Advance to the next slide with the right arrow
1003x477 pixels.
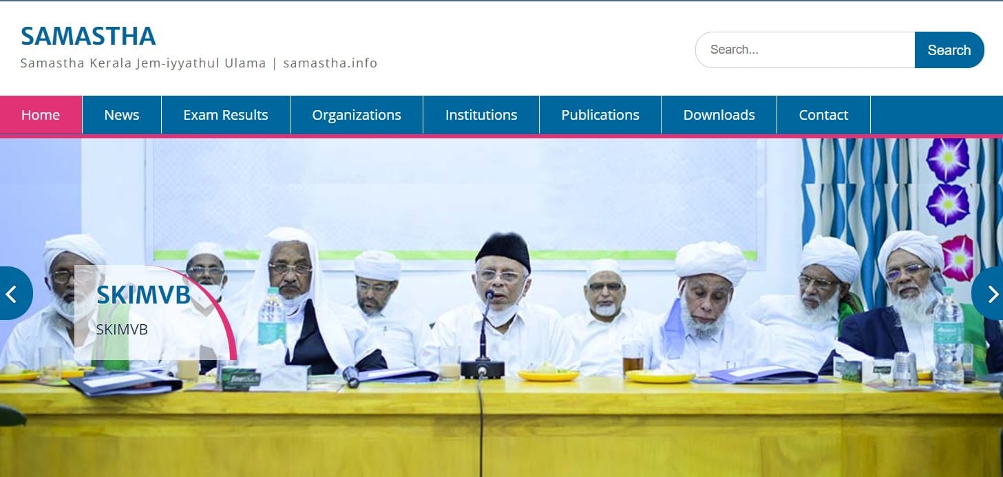coord(989,293)
